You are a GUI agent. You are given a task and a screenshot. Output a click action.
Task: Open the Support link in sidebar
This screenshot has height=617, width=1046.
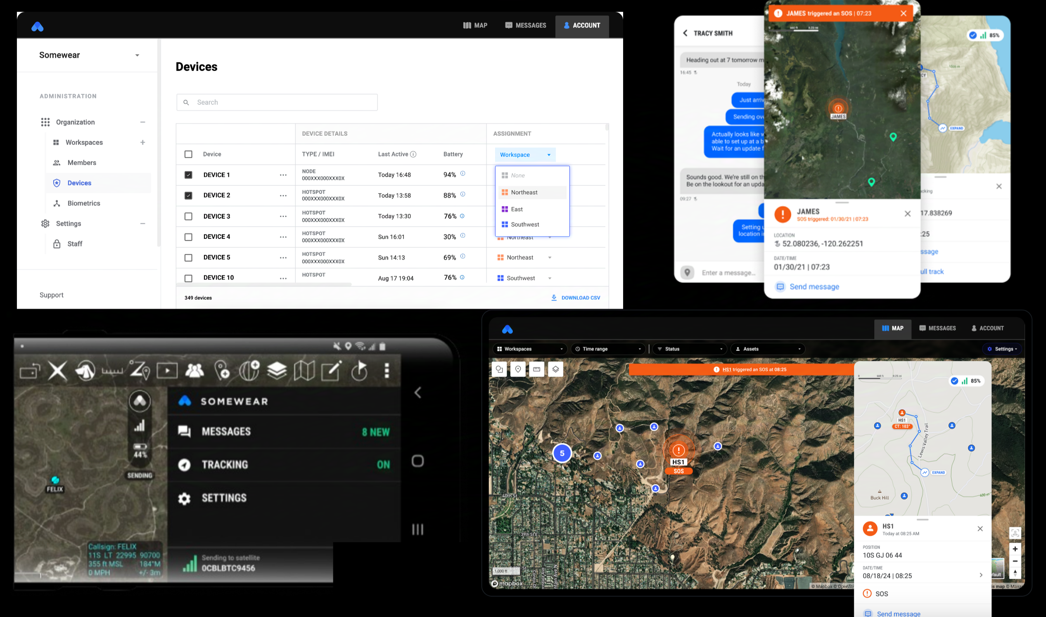(52, 295)
